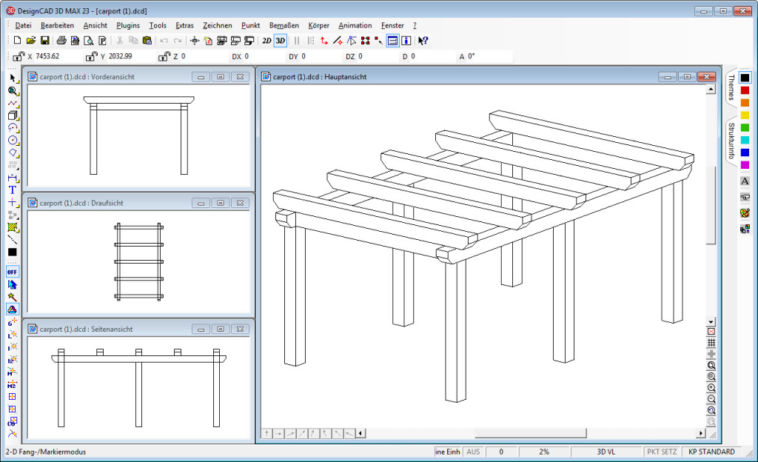Switch to 2D mode
The image size is (758, 462).
pyautogui.click(x=266, y=40)
